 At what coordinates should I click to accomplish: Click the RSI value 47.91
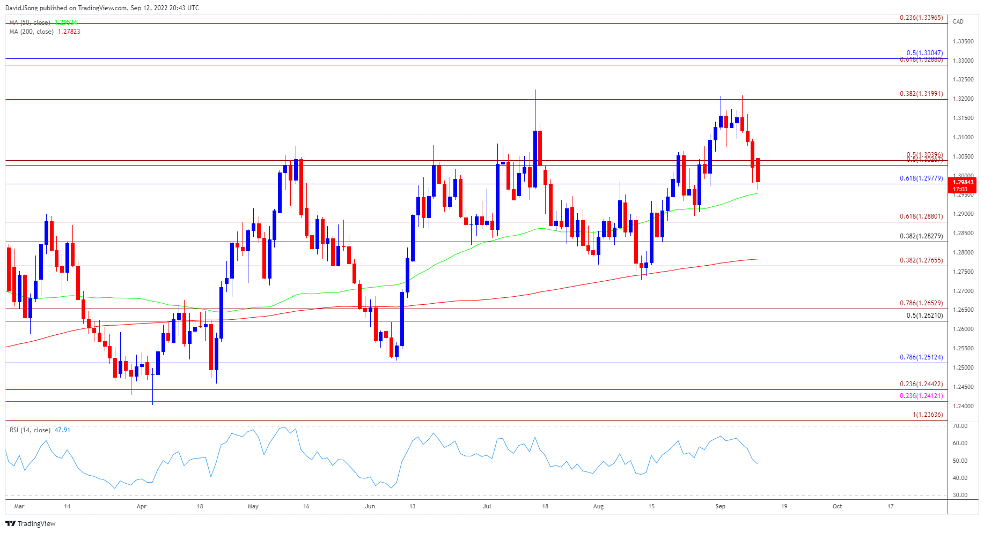pos(62,430)
